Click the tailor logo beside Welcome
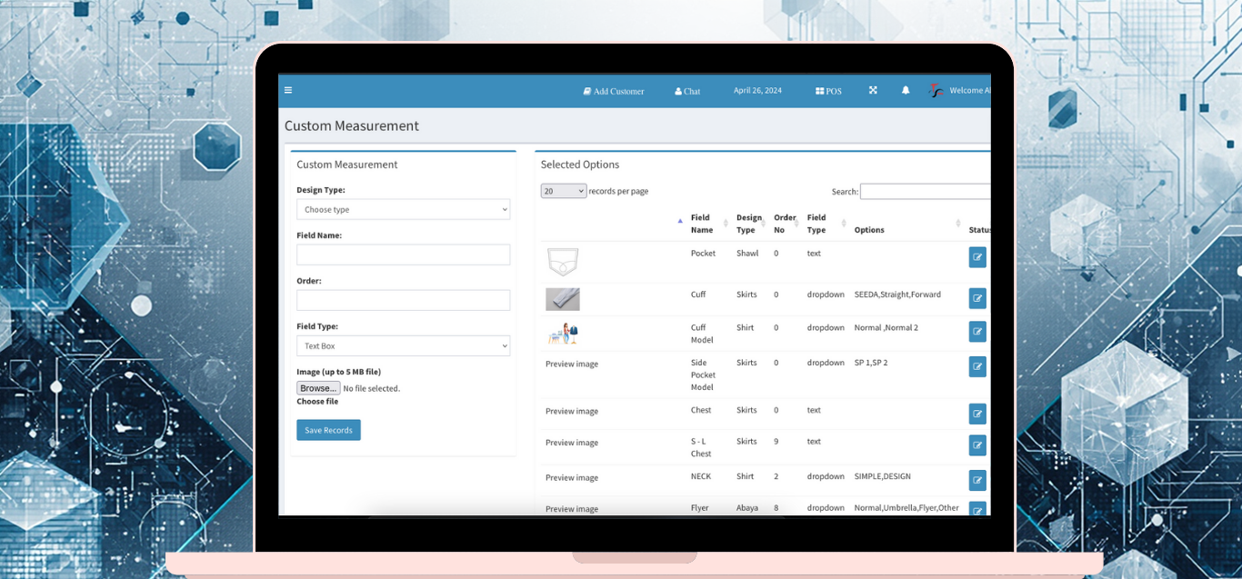This screenshot has height=579, width=1242. (936, 90)
